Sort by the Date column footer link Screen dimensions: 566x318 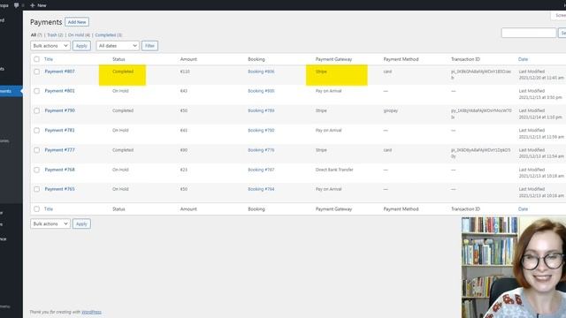(x=523, y=209)
